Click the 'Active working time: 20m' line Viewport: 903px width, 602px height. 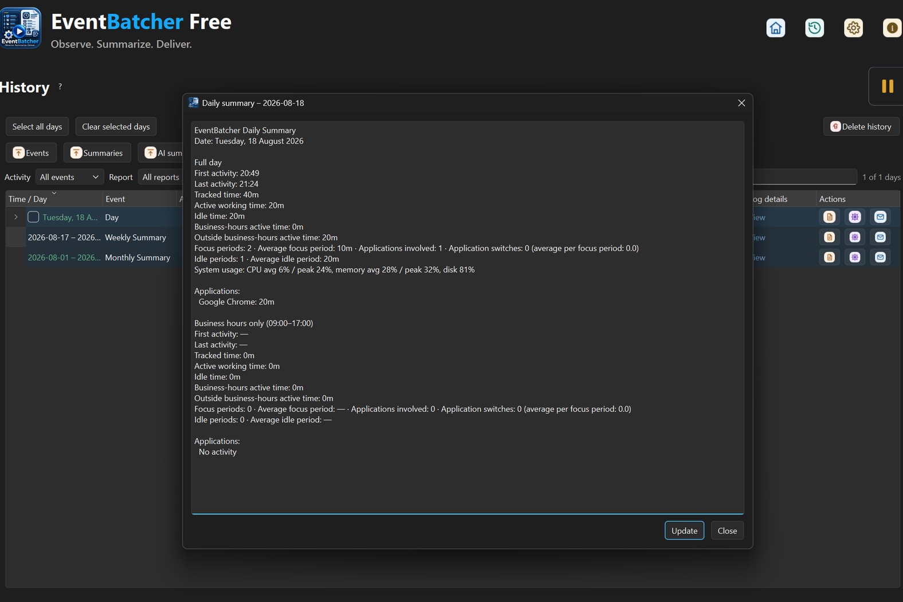[x=239, y=205]
